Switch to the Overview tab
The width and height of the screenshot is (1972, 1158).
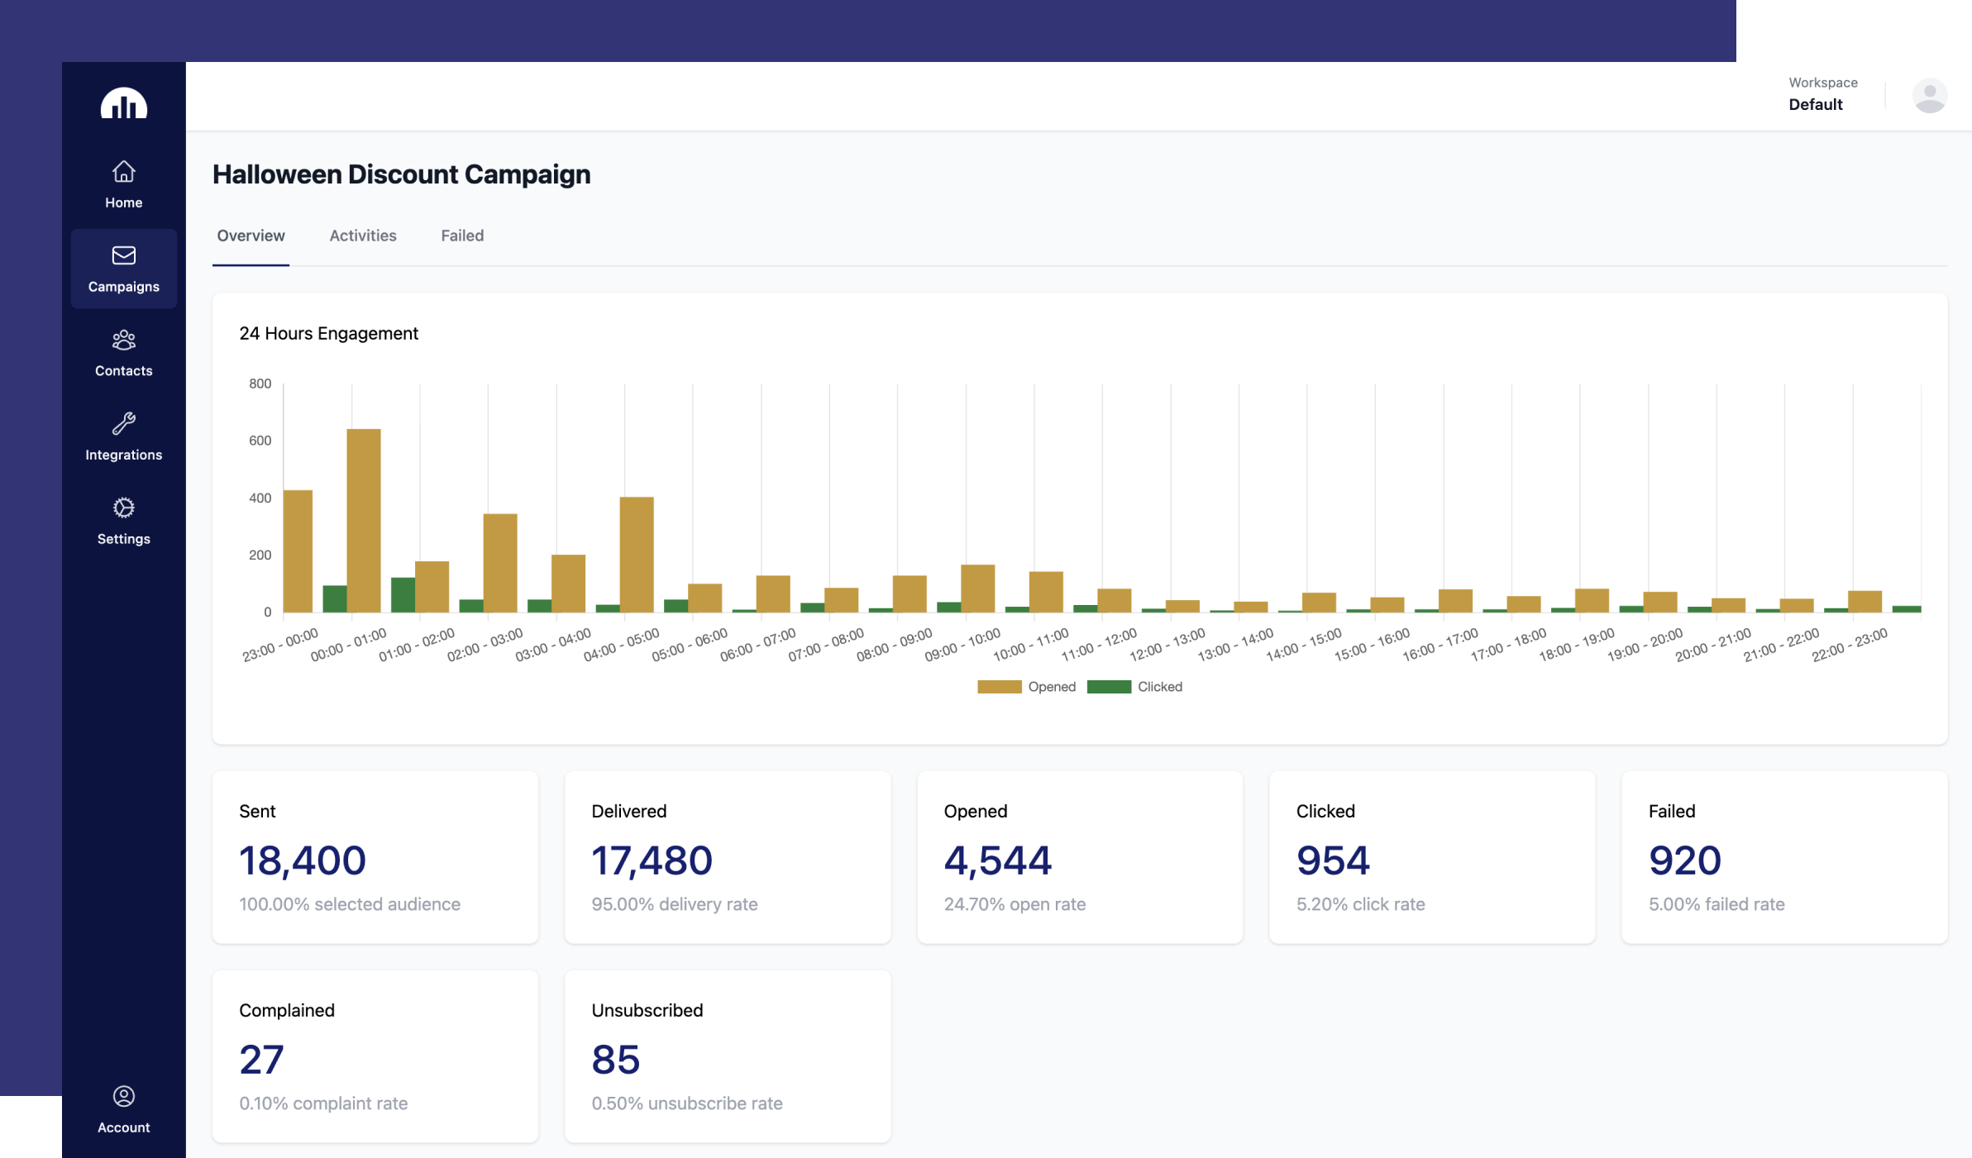[x=251, y=236]
